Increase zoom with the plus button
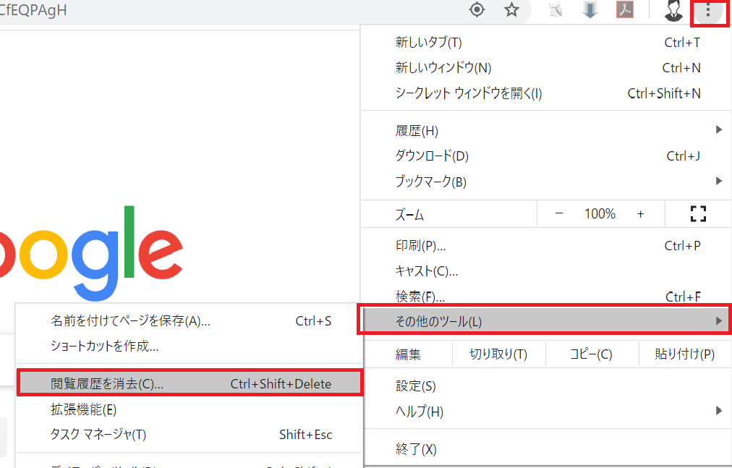The width and height of the screenshot is (732, 468). 640,214
